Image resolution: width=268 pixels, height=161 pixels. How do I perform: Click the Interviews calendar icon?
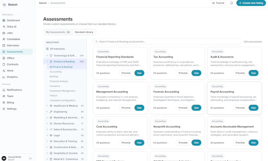click(4, 45)
